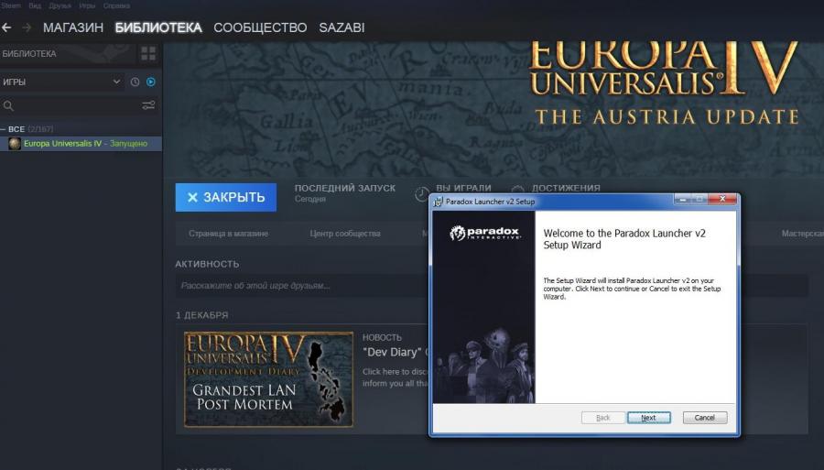This screenshot has width=824, height=470.
Task: Click the Paradox Launcher setup title icon
Action: [x=439, y=201]
